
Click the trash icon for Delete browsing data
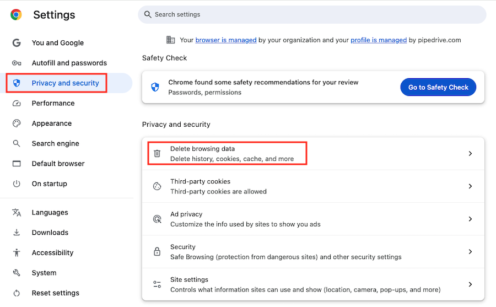tap(157, 153)
